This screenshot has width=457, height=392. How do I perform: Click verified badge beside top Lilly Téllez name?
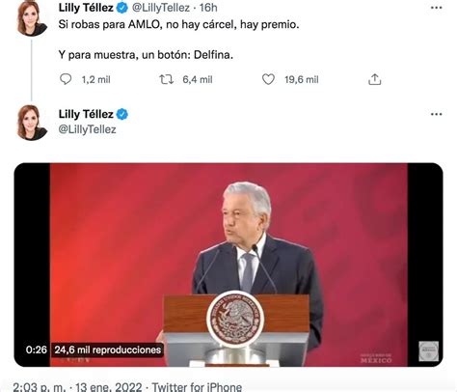[122, 8]
